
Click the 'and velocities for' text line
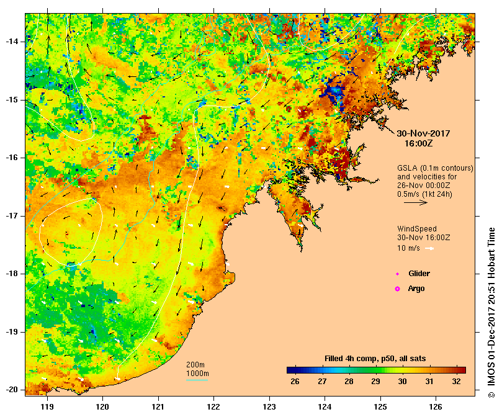coord(427,177)
